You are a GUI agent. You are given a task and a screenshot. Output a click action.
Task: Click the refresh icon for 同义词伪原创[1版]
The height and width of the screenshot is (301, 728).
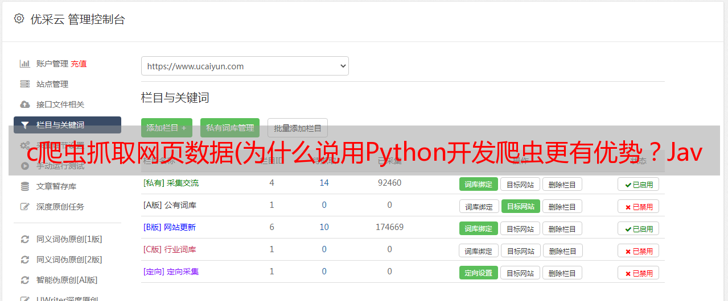[x=24, y=239]
